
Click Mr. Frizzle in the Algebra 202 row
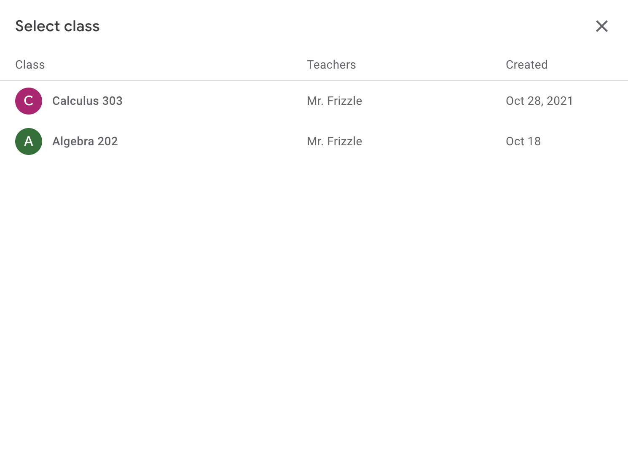coord(334,141)
